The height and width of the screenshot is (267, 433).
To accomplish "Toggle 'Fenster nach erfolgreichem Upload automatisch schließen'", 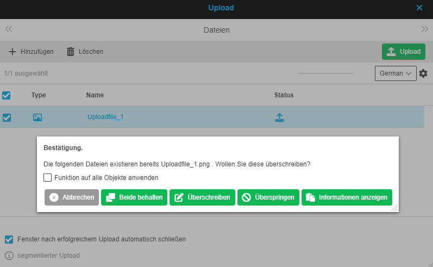I will coord(9,239).
